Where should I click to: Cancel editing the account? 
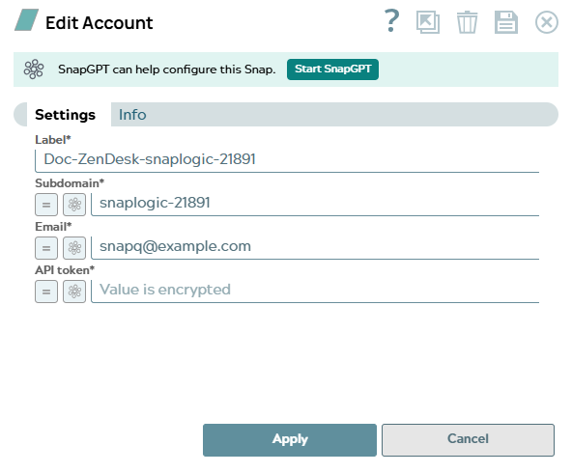coord(468,440)
